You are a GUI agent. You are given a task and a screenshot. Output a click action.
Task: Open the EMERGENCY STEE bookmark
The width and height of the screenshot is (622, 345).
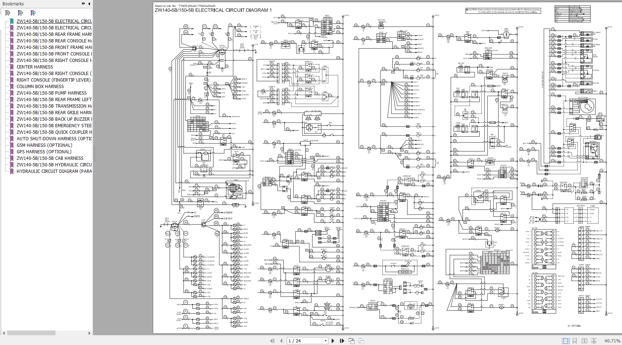54,126
